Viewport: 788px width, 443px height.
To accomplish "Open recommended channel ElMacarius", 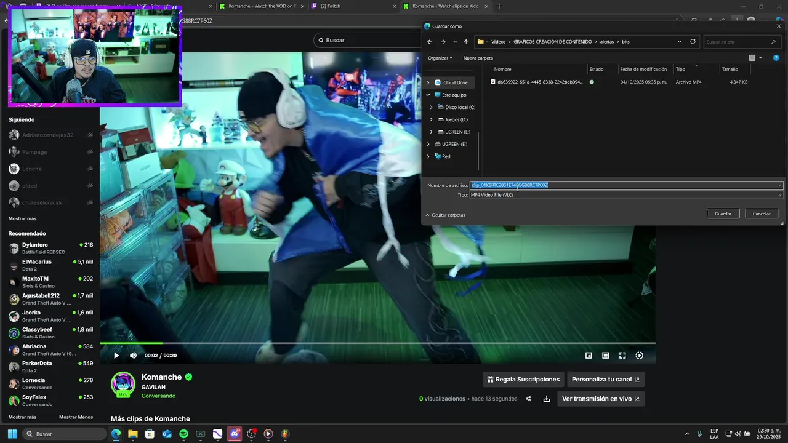I will pos(50,265).
